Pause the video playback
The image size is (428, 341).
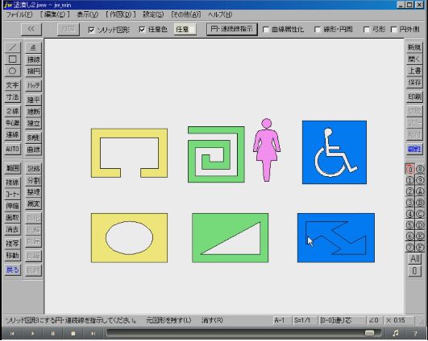(52, 334)
